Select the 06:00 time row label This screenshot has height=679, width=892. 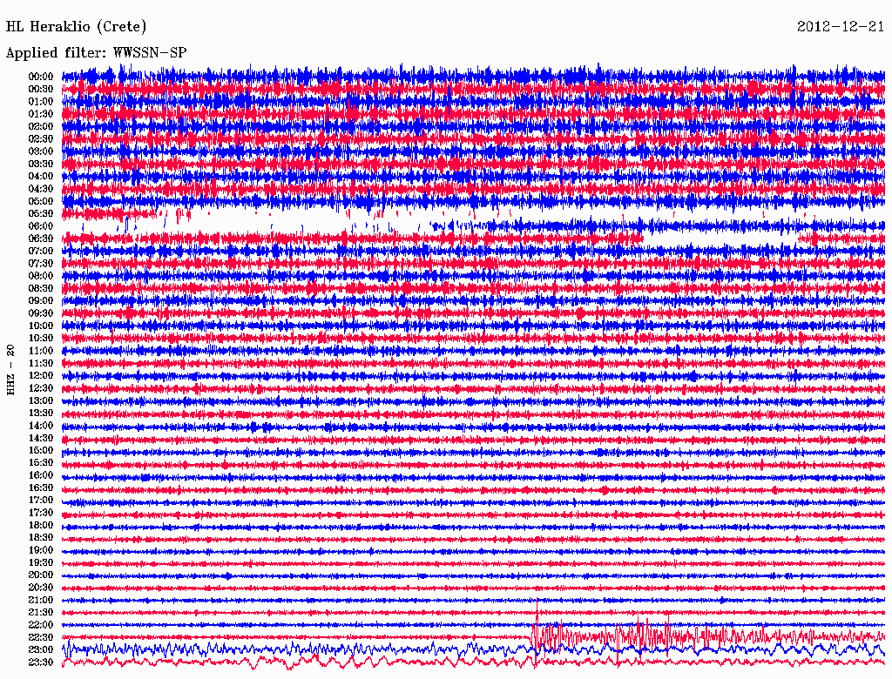point(41,226)
